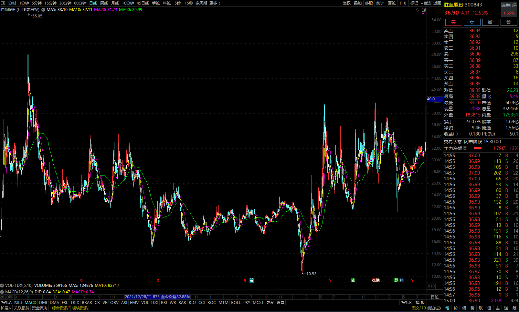519x312 pixels.
Task: Click the blue 卖 sell button
Action: tap(472, 22)
